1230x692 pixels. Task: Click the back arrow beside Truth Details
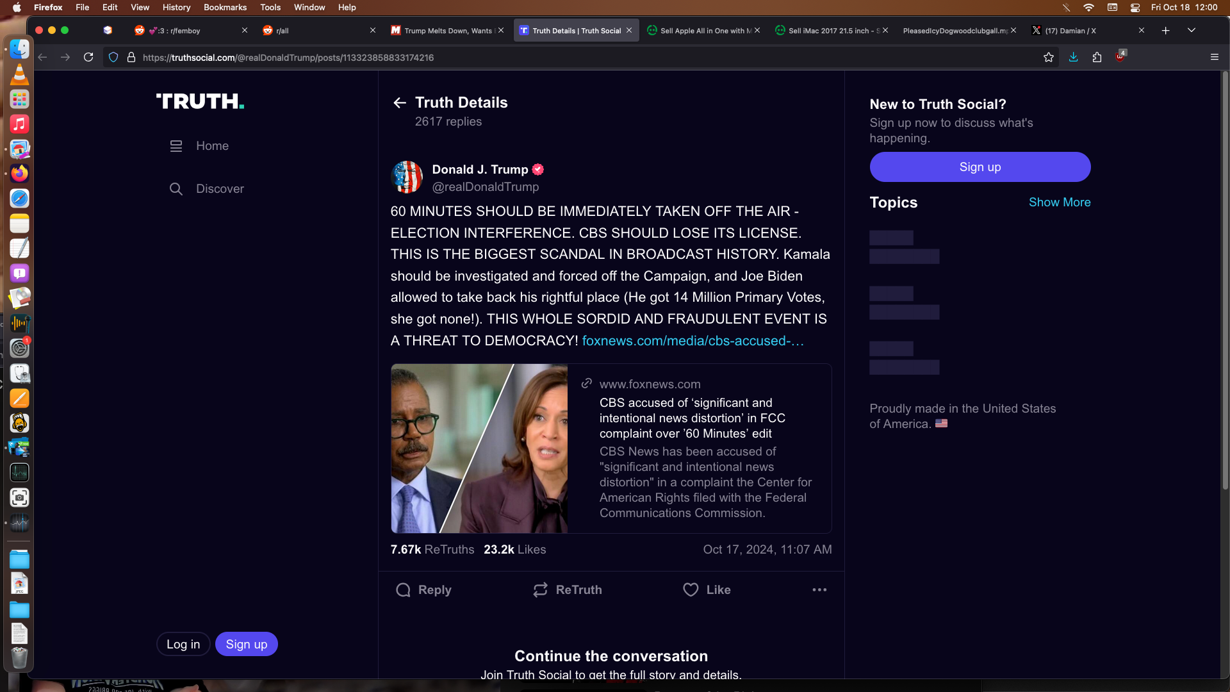point(400,103)
